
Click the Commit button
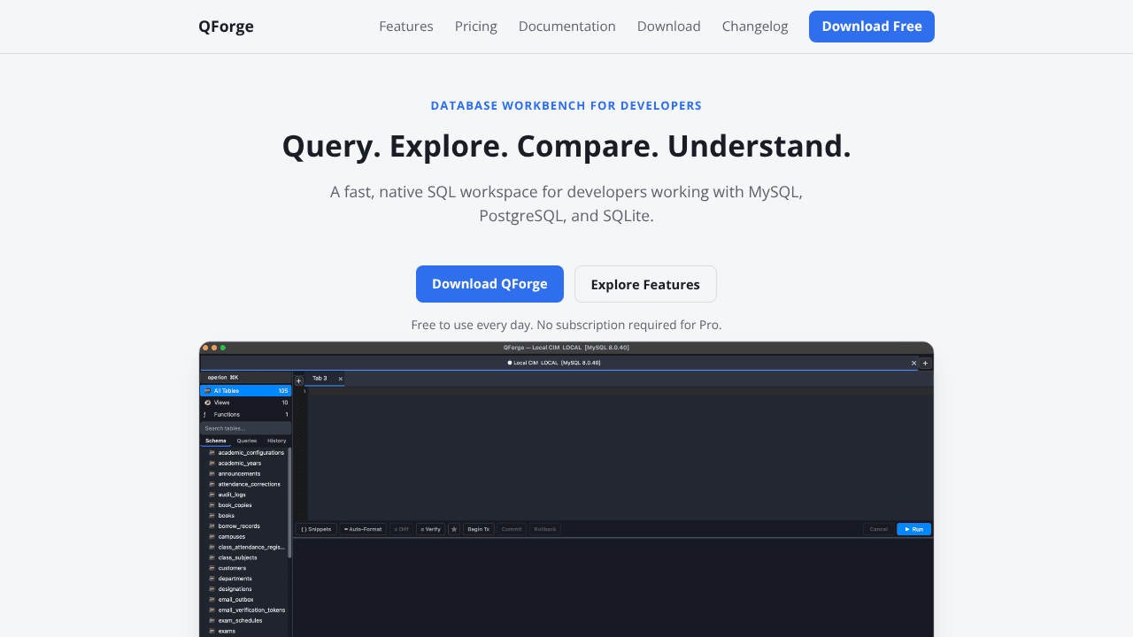(512, 529)
